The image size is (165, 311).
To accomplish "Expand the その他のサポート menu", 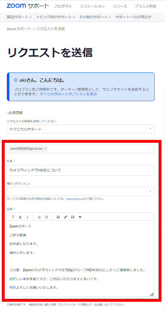I will pos(95,17).
